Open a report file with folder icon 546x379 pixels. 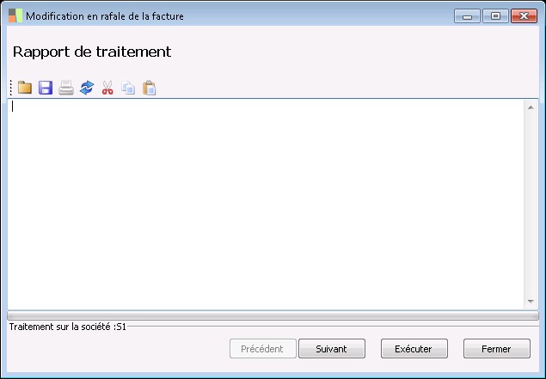pos(25,88)
